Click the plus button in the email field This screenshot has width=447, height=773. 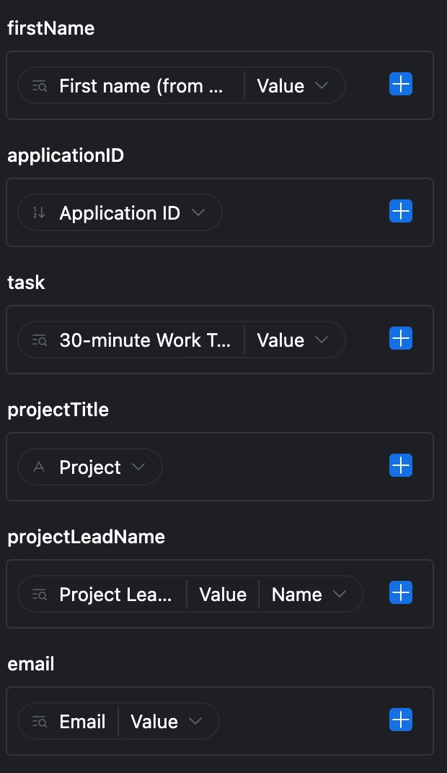coord(401,721)
